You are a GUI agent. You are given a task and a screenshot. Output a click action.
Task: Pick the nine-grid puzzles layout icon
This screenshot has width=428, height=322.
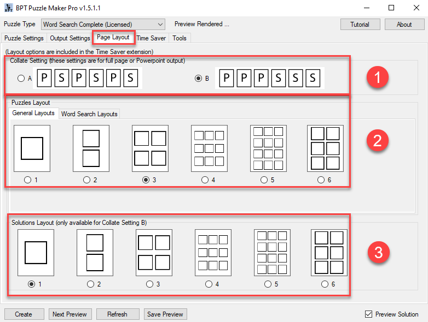(x=209, y=148)
